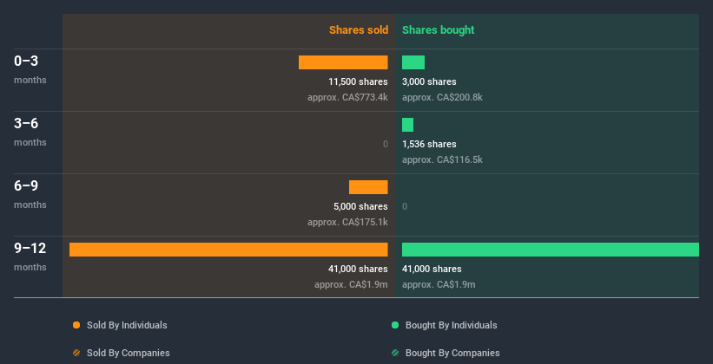Select the 1,536 shares value
The image size is (713, 364).
(x=429, y=145)
